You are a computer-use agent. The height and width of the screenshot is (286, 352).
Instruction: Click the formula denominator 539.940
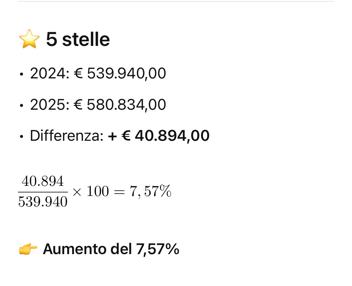point(43,202)
